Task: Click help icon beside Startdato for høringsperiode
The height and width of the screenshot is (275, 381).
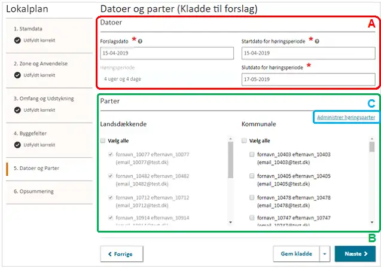Action: click(x=316, y=41)
